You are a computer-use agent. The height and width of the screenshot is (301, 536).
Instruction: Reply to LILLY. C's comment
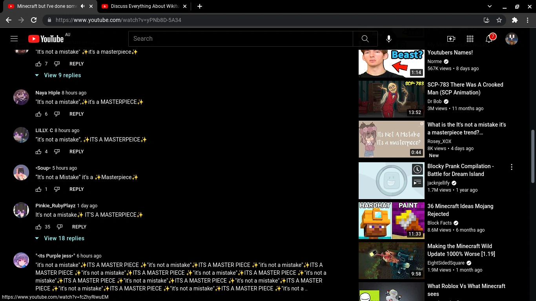click(x=77, y=152)
